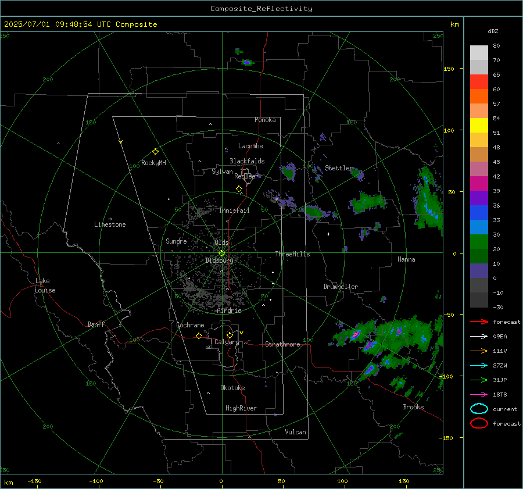Viewport: 523px width, 489px height.
Task: Click the Airdrie city label
Action: [x=229, y=310]
